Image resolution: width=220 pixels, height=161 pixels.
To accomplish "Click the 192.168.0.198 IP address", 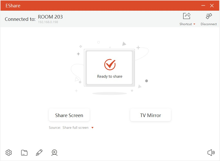I will (48, 22).
